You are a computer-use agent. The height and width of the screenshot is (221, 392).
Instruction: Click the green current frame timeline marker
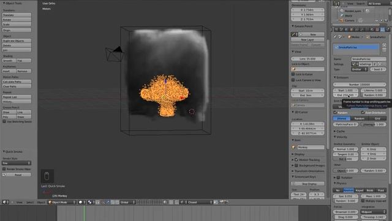pyautogui.click(x=85, y=213)
